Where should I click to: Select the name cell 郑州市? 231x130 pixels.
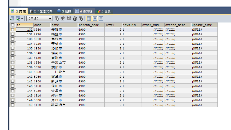(x=64, y=95)
